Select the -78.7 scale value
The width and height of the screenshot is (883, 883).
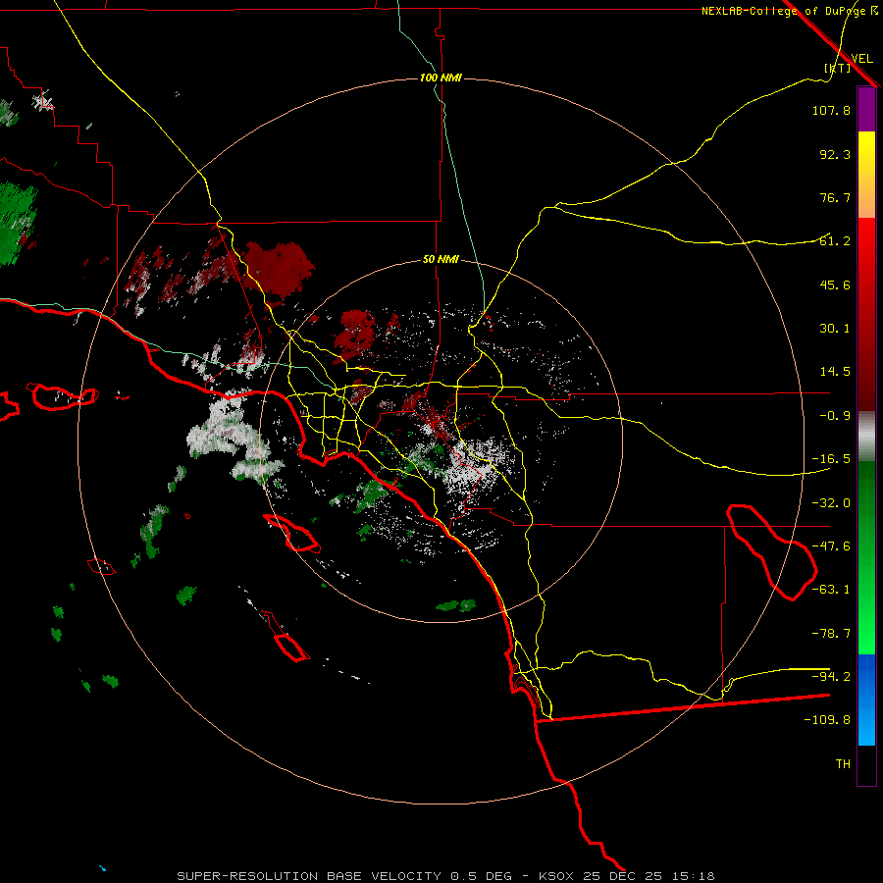[831, 634]
